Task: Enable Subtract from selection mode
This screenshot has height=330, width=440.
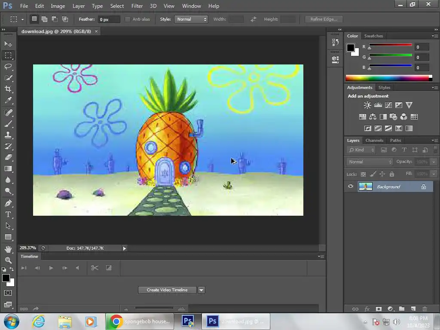Action: click(x=55, y=19)
